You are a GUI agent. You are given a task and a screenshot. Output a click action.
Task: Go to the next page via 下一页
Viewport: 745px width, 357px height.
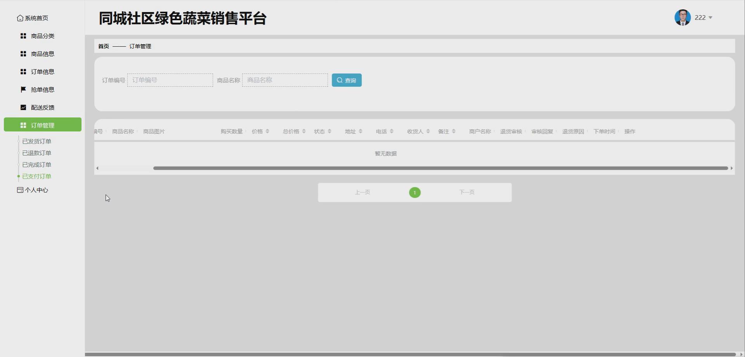[x=466, y=192]
